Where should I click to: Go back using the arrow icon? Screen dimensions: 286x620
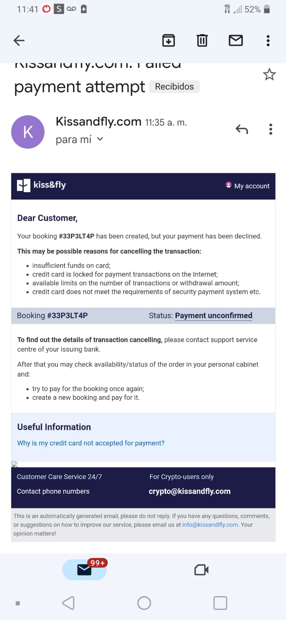click(x=19, y=40)
